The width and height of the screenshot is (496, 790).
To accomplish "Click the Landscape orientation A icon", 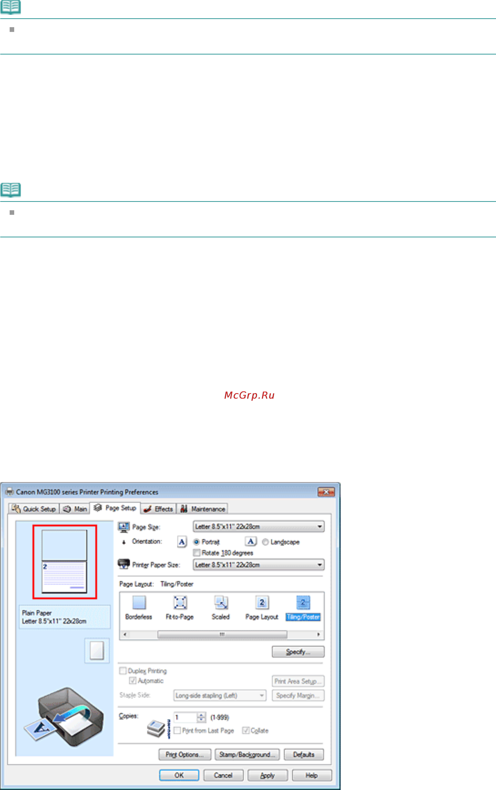I will (251, 541).
